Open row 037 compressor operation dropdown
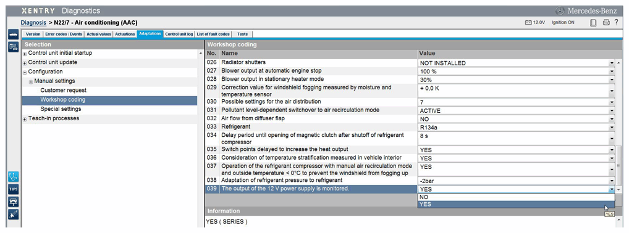Viewport: 629px width, 233px height. click(x=611, y=170)
